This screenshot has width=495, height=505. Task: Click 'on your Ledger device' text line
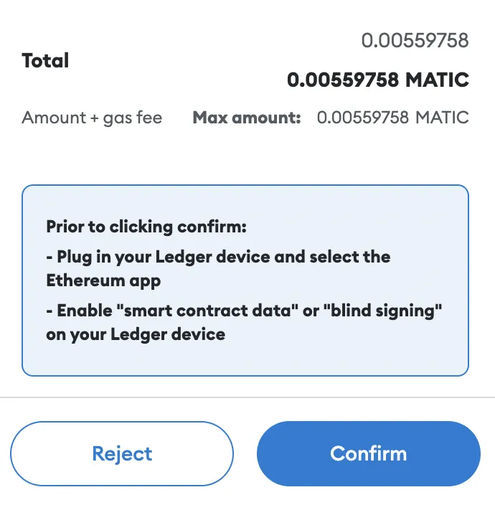[136, 334]
